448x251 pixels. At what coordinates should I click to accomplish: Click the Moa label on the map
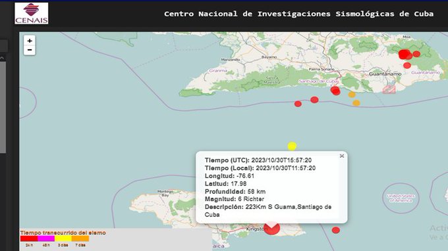click(x=406, y=37)
